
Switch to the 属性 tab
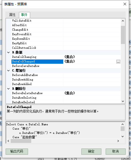12,15
